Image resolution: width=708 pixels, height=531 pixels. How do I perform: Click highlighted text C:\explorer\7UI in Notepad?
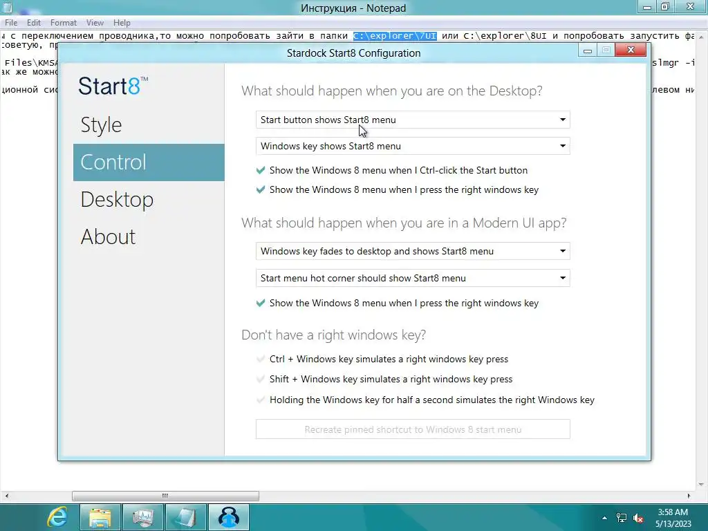coord(395,36)
